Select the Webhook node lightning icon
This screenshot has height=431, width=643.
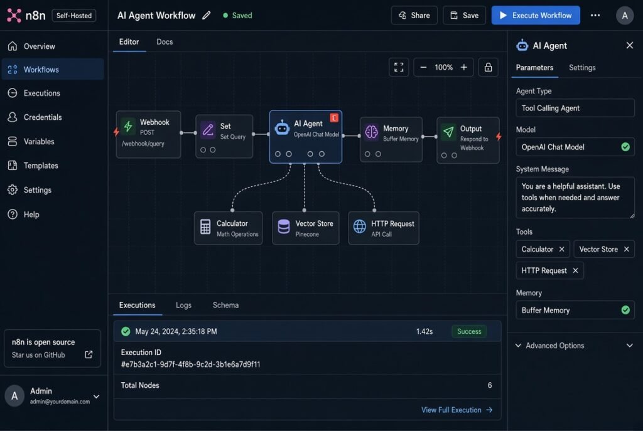pos(128,126)
